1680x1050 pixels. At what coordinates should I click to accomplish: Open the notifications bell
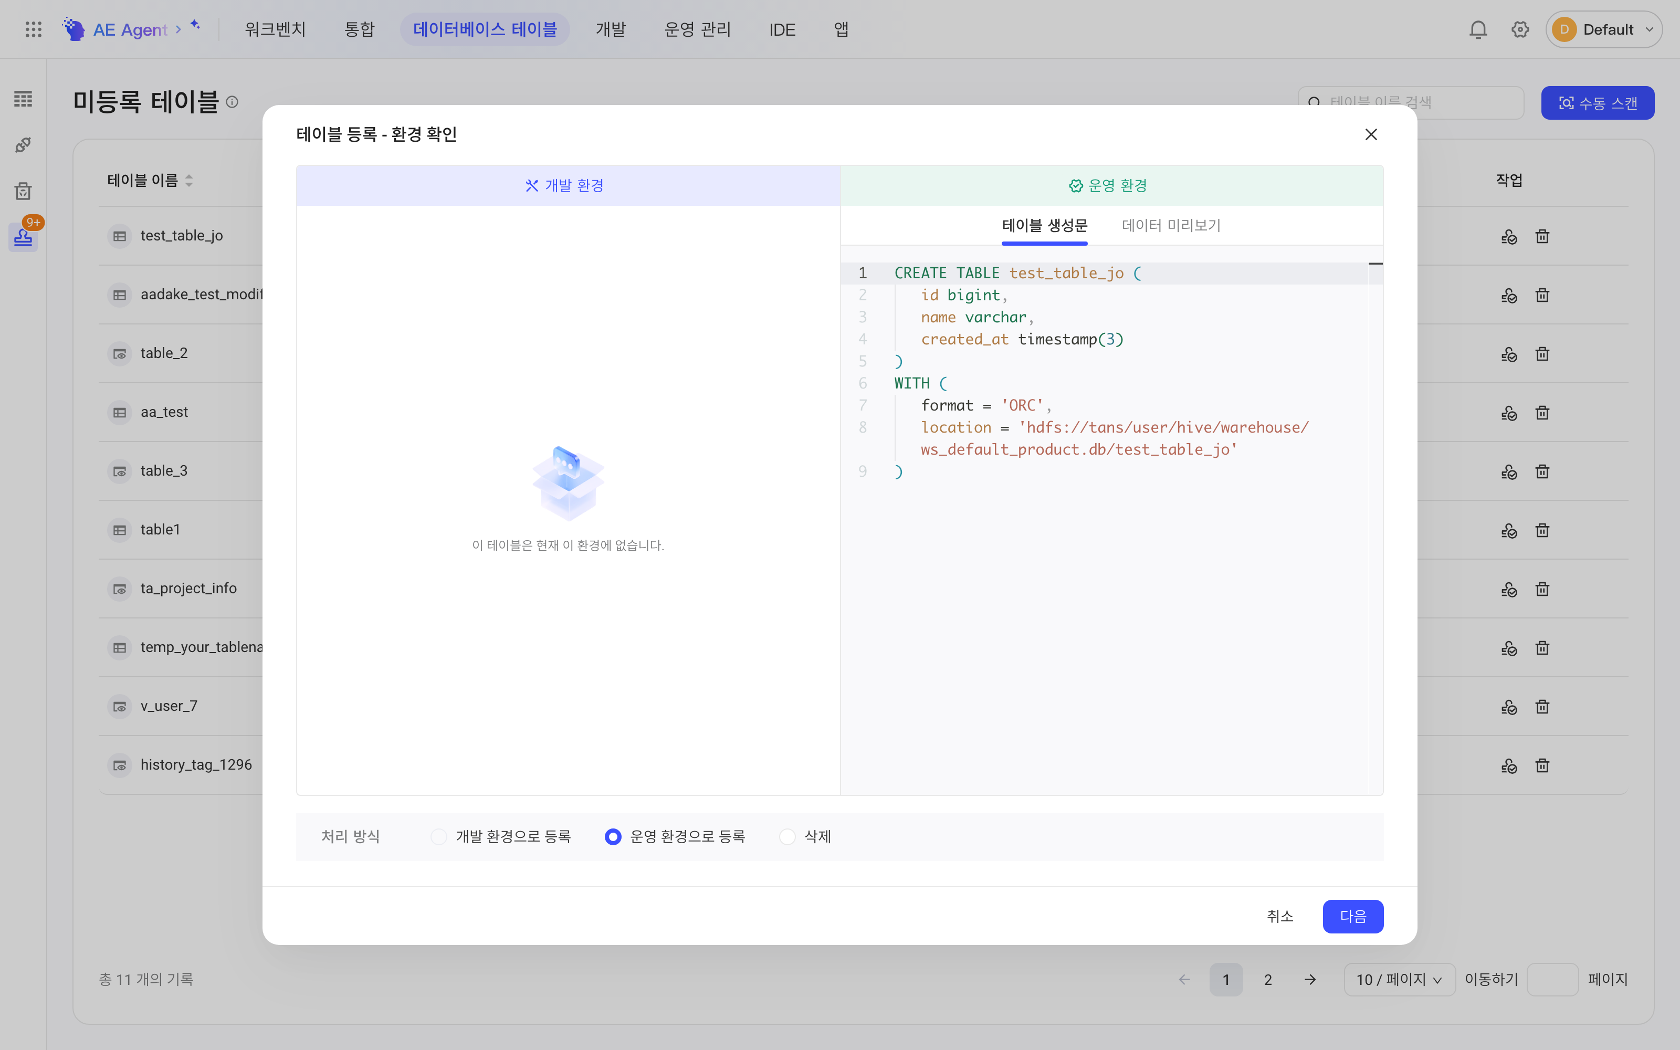coord(1478,29)
